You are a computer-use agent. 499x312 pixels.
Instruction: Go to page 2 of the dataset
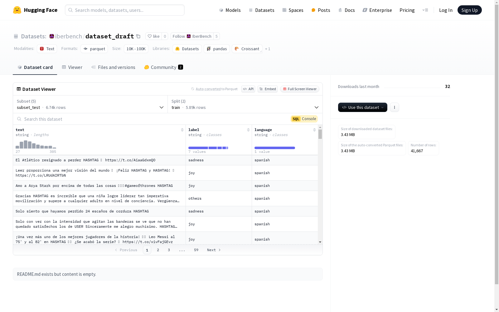pyautogui.click(x=158, y=250)
